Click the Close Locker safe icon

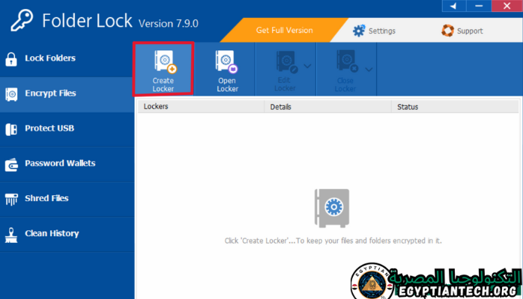point(345,63)
